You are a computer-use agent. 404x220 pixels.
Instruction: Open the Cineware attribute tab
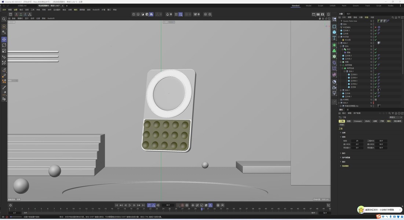[x=358, y=121]
